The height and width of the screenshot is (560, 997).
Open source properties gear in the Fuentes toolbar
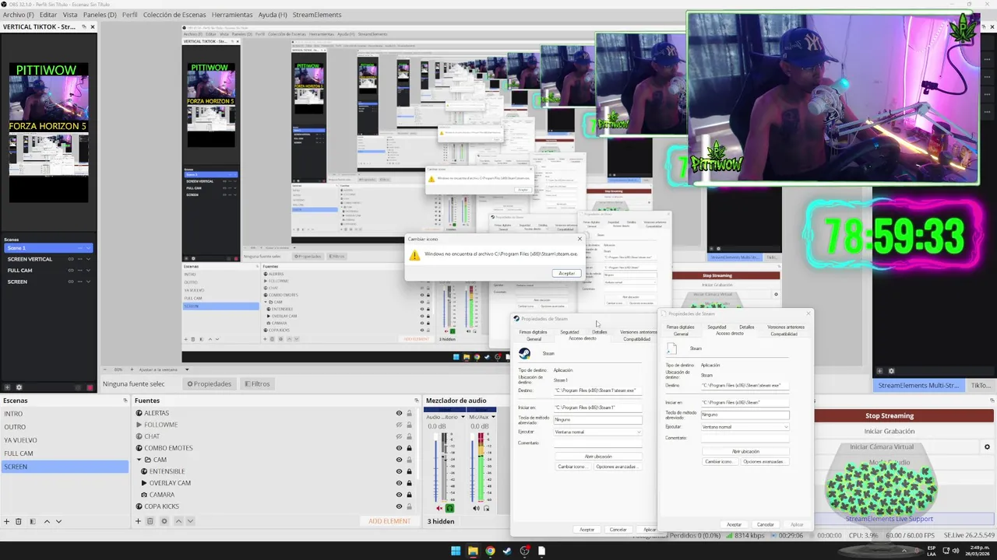pyautogui.click(x=164, y=521)
